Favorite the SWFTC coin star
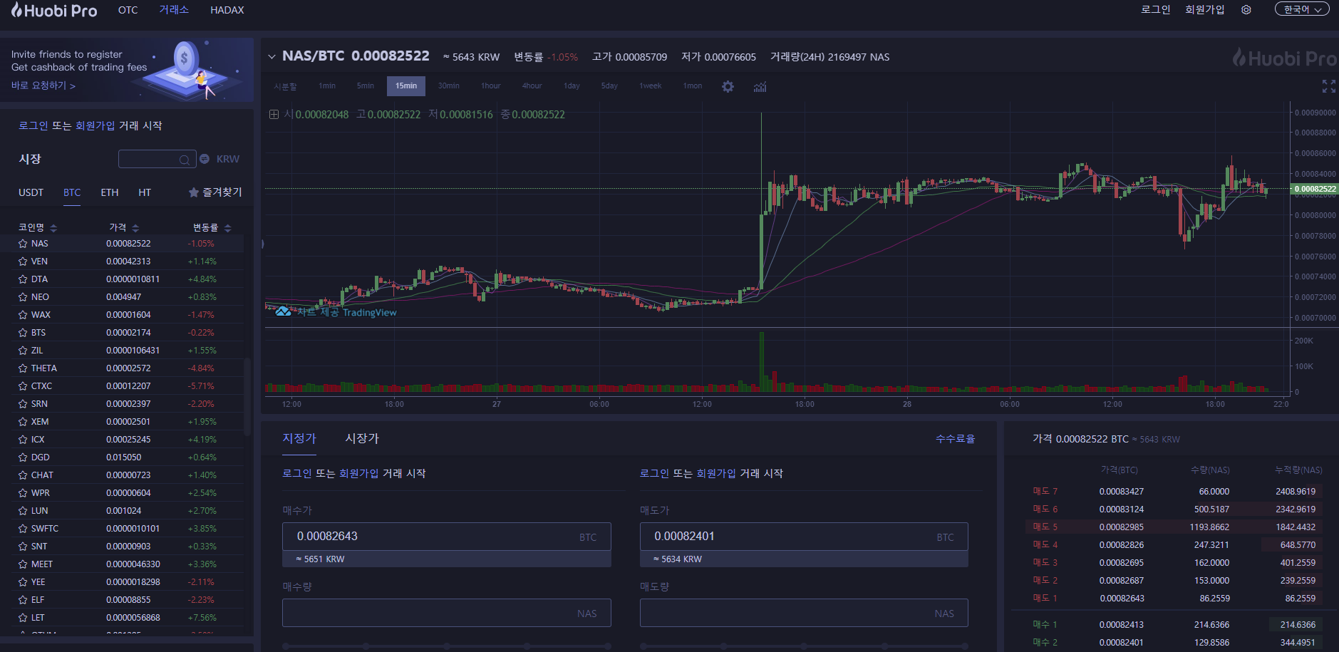Screen dimensions: 1339x652 click(x=23, y=529)
